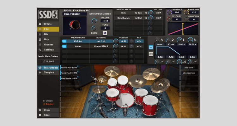This screenshot has width=237, height=126.
Task: Select the attack curve shape icon
Action: [162, 62]
